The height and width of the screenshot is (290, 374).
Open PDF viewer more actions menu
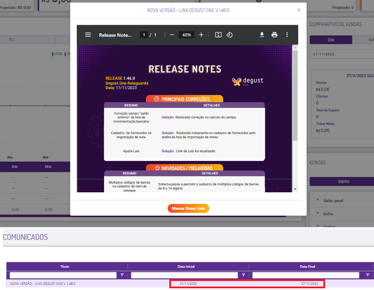[x=287, y=35]
